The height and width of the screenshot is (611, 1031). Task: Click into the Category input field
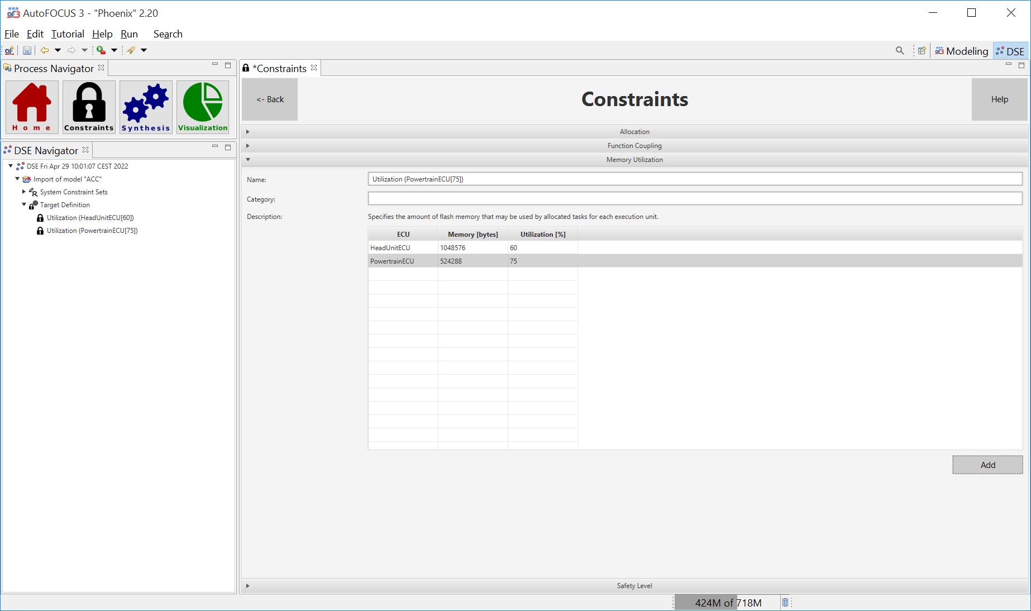[x=695, y=198]
